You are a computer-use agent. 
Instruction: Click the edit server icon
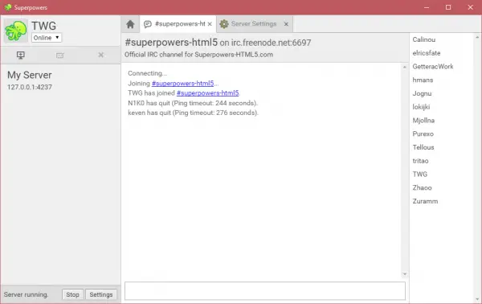60,55
